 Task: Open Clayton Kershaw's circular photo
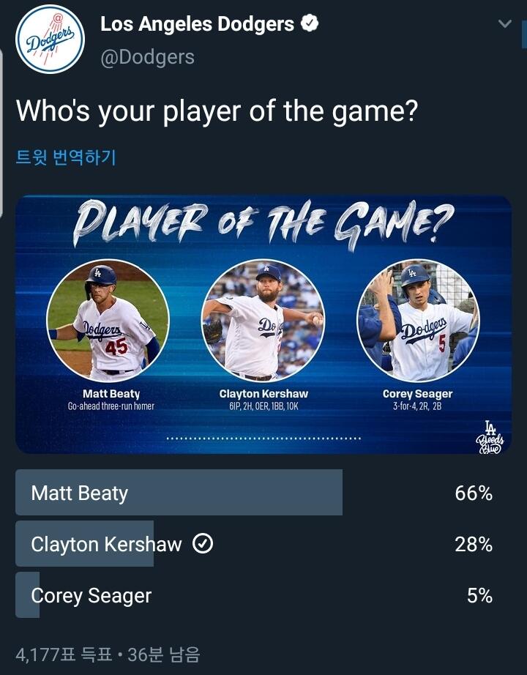263,320
